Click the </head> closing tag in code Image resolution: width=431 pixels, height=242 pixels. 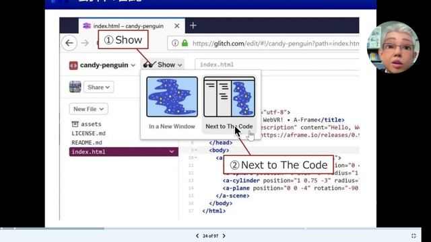[x=221, y=143]
